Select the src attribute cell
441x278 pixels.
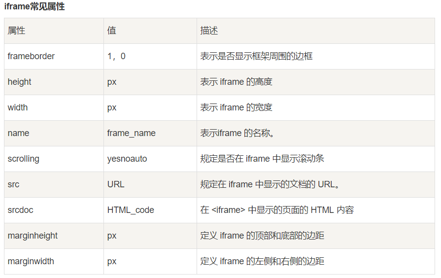(13, 184)
